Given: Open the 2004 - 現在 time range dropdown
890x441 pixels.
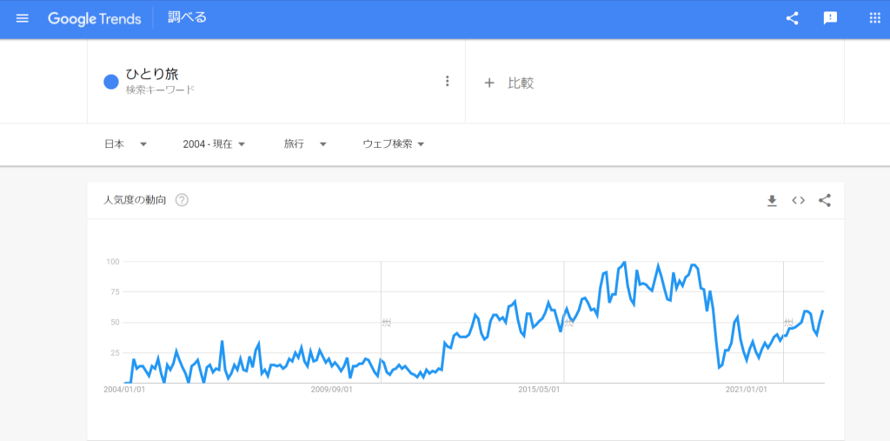Looking at the screenshot, I should tap(214, 144).
